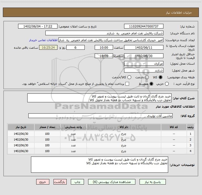The width and height of the screenshot is (202, 195).
Task: Click the buyer organization name field
Action: (104, 33)
